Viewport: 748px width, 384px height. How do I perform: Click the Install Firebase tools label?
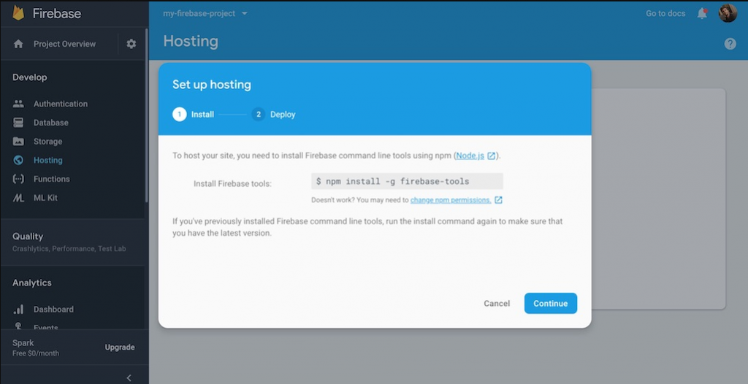tap(232, 184)
